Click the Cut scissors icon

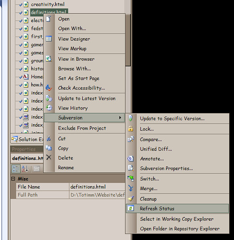[49, 139]
